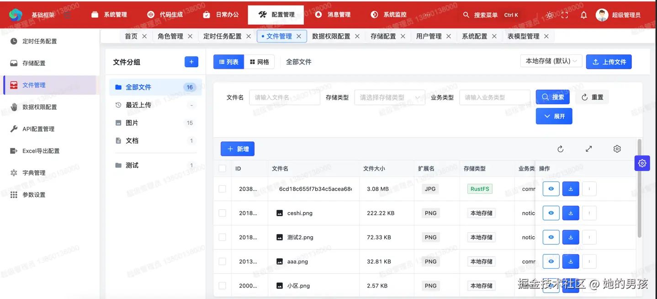The width and height of the screenshot is (657, 299).
Task: Preview ceshi.png with eye icon
Action: point(551,213)
